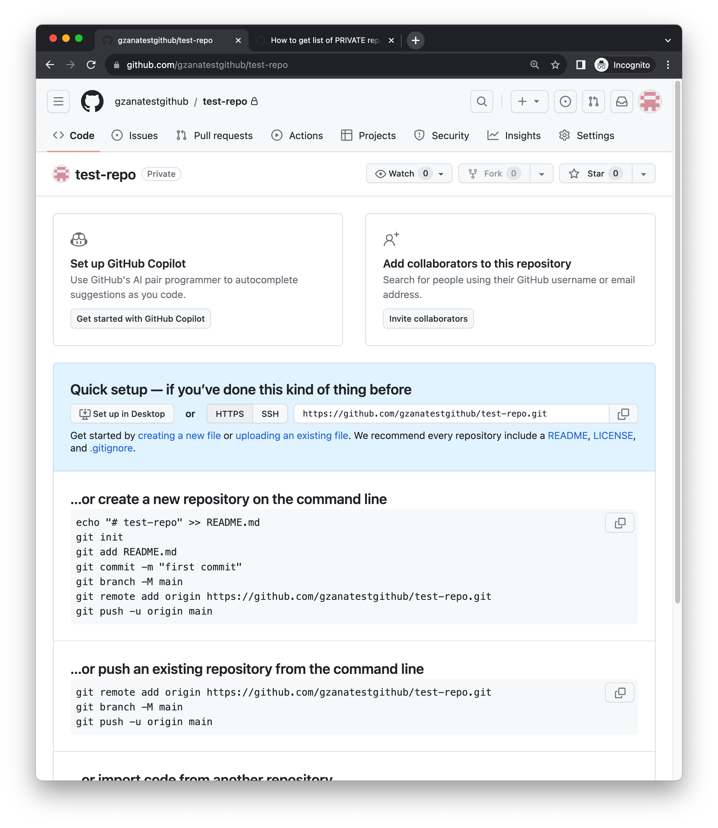This screenshot has height=828, width=718.
Task: Bookmark this page with the star
Action: [x=555, y=64]
